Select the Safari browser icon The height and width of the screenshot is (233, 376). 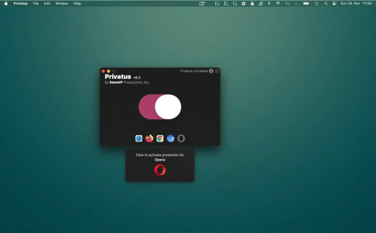pos(138,139)
